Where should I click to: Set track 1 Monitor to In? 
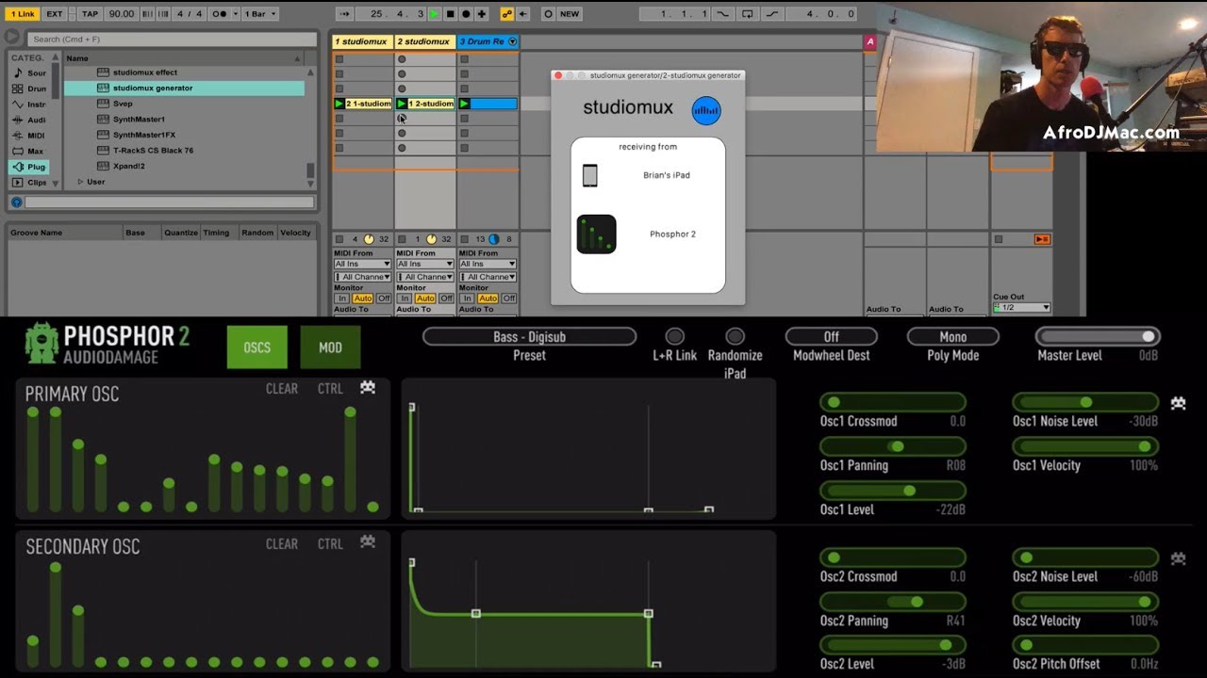tap(341, 299)
